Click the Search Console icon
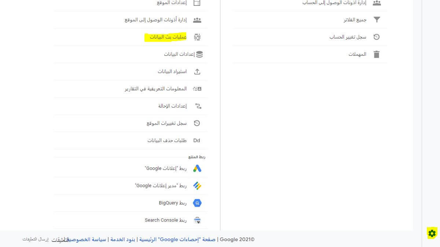Image resolution: width=440 pixels, height=247 pixels. [197, 220]
